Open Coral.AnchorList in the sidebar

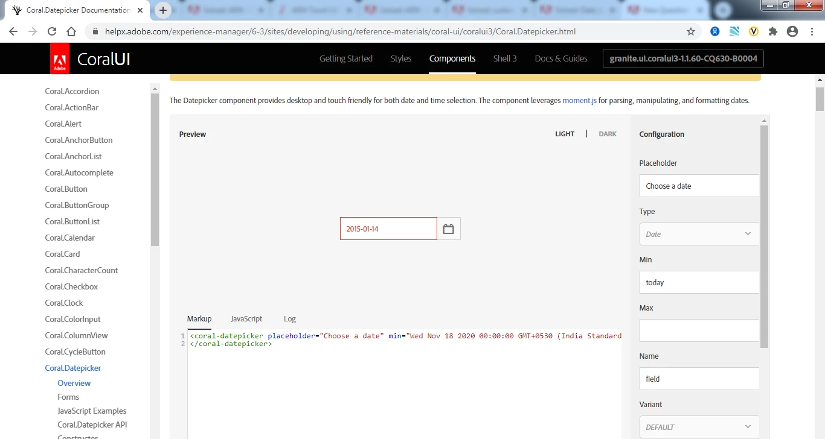pos(73,156)
